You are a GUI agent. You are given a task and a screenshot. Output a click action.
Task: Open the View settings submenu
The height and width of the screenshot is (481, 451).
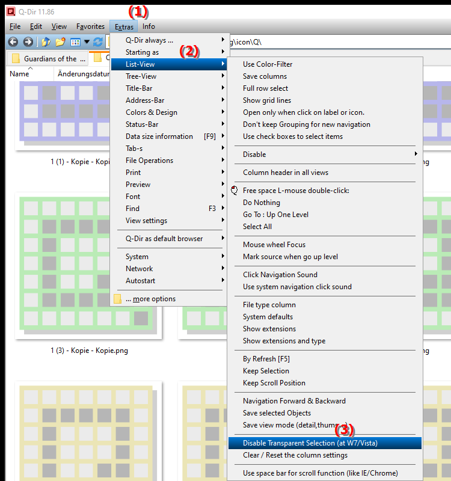[170, 221]
